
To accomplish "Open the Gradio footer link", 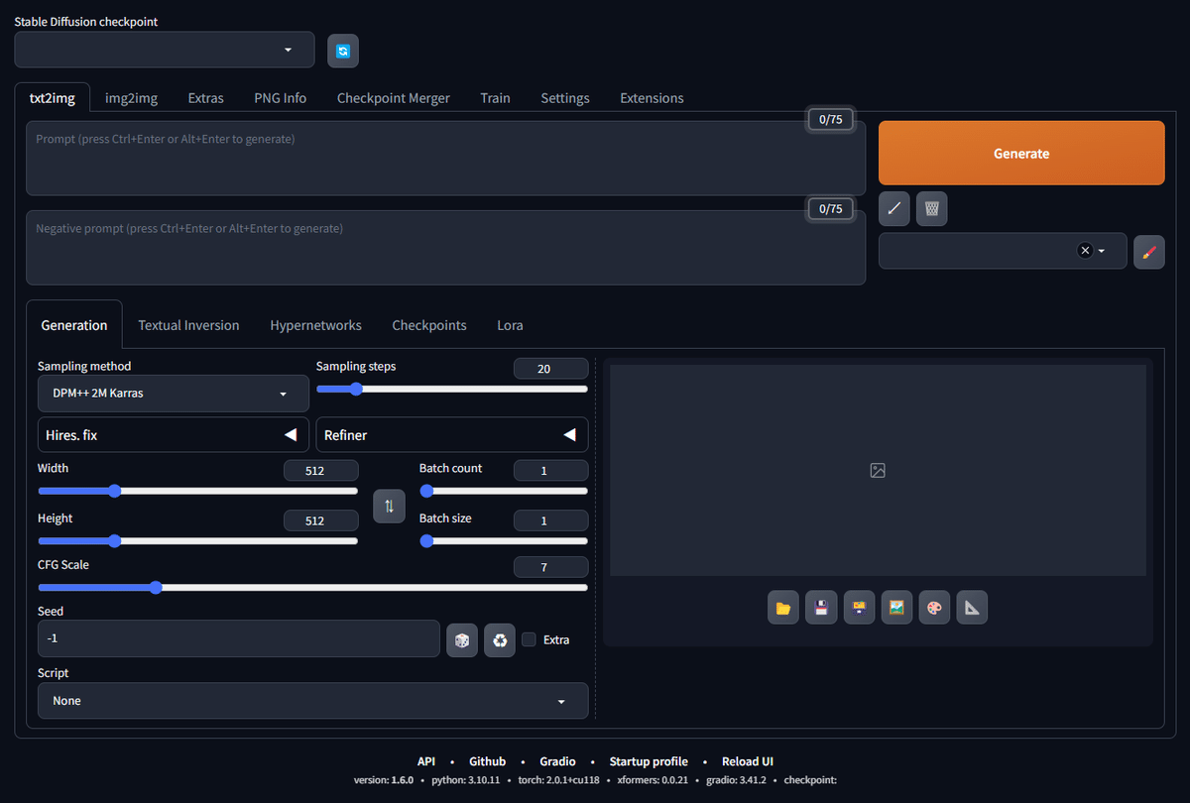I will (x=557, y=761).
